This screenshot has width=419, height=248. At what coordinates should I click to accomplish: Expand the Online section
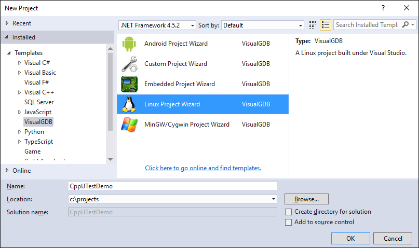(7, 170)
